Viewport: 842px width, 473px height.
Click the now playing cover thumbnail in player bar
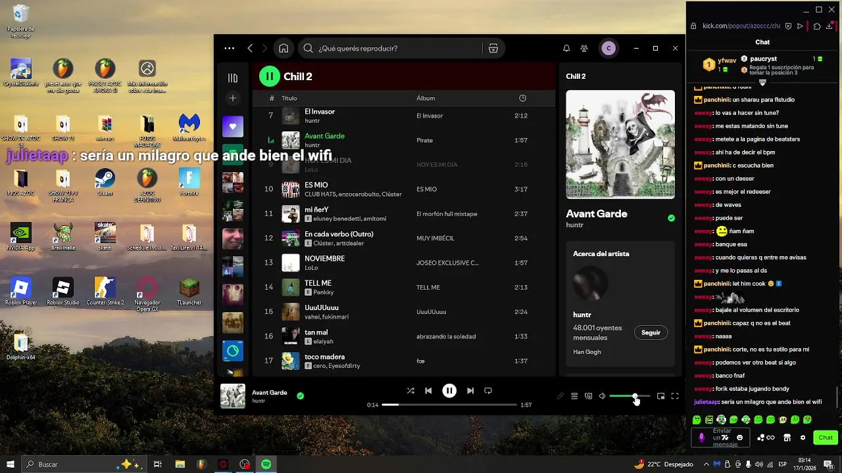[x=233, y=396]
